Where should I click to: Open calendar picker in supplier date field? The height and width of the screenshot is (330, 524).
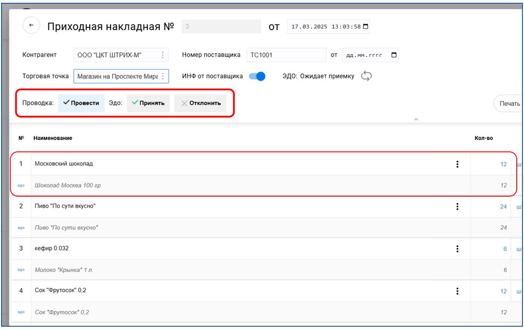click(394, 55)
